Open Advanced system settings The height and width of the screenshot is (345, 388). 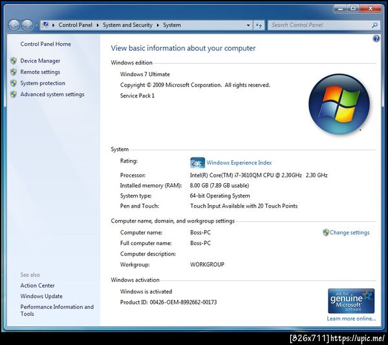(x=52, y=94)
